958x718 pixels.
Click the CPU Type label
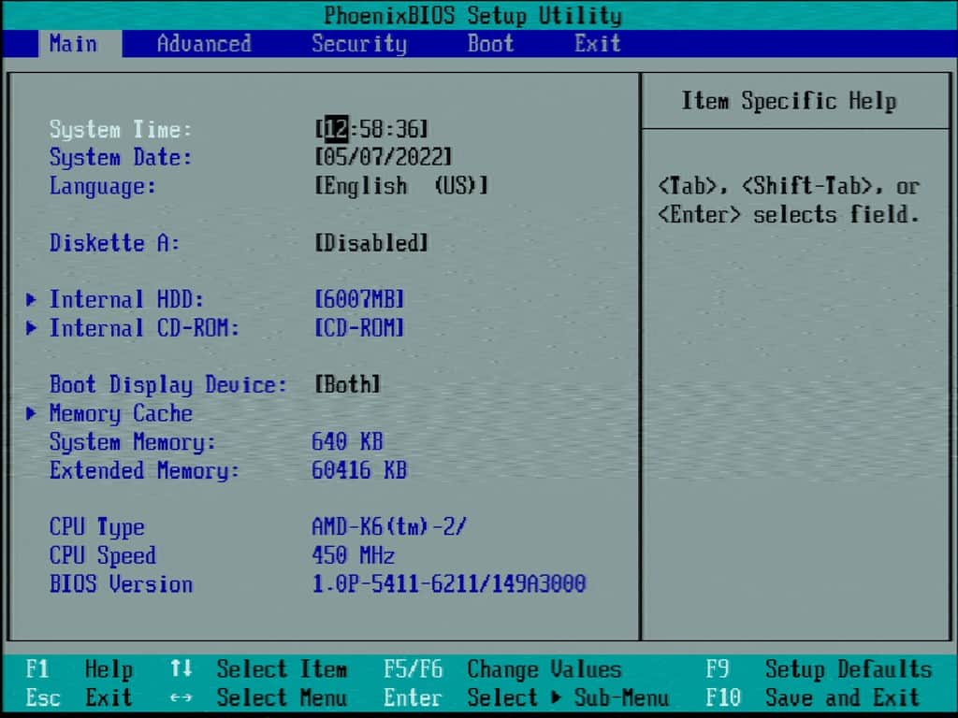point(96,527)
